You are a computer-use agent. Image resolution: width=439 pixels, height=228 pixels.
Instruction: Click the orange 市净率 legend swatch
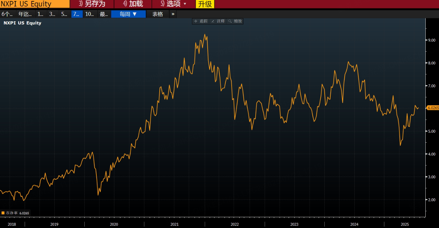[x=3, y=213]
